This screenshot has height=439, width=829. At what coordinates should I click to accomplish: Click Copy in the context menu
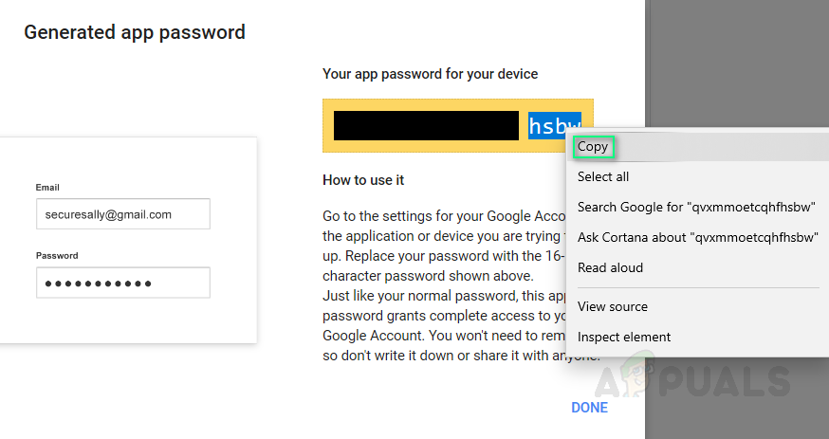click(x=594, y=147)
